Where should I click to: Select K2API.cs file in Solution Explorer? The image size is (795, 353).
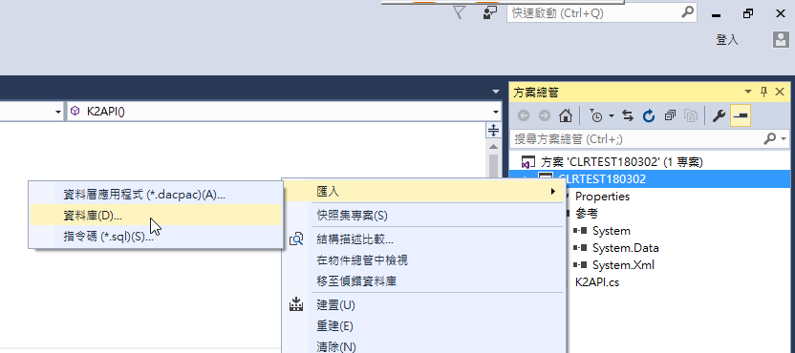click(x=597, y=282)
